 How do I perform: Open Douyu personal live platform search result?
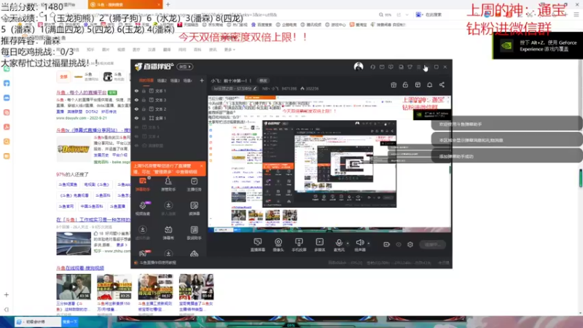coord(81,93)
